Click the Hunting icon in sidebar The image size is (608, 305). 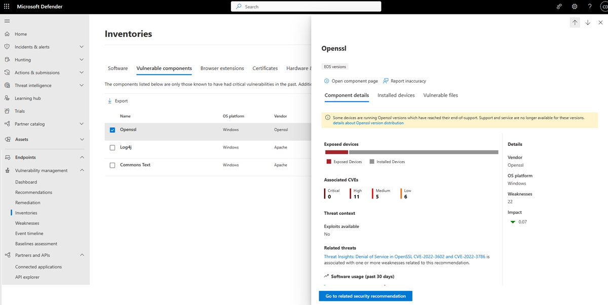pos(7,60)
